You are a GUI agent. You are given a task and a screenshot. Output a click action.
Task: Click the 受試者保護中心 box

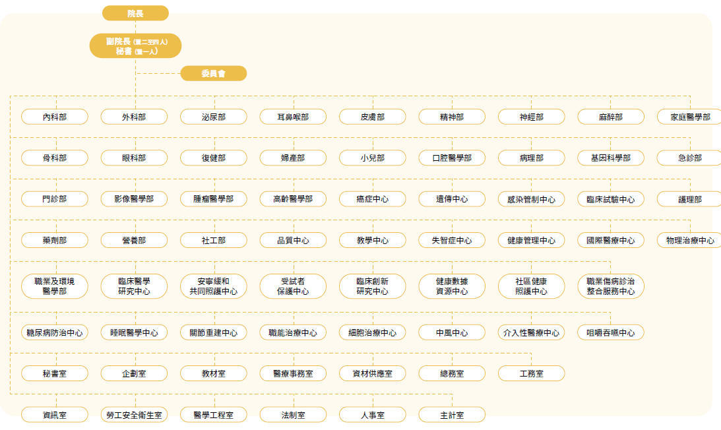pyautogui.click(x=293, y=286)
